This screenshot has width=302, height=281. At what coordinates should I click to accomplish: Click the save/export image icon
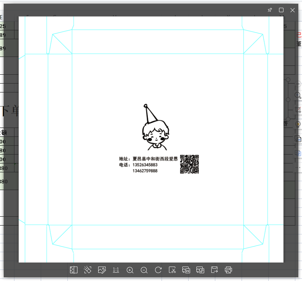pos(214,270)
